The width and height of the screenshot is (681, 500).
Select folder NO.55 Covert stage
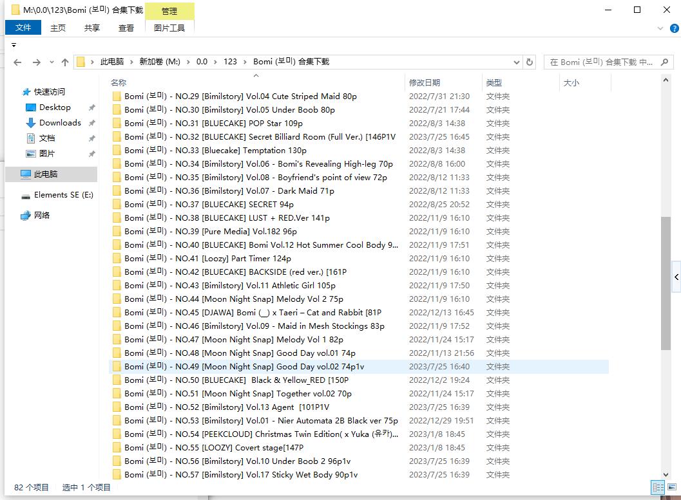214,447
